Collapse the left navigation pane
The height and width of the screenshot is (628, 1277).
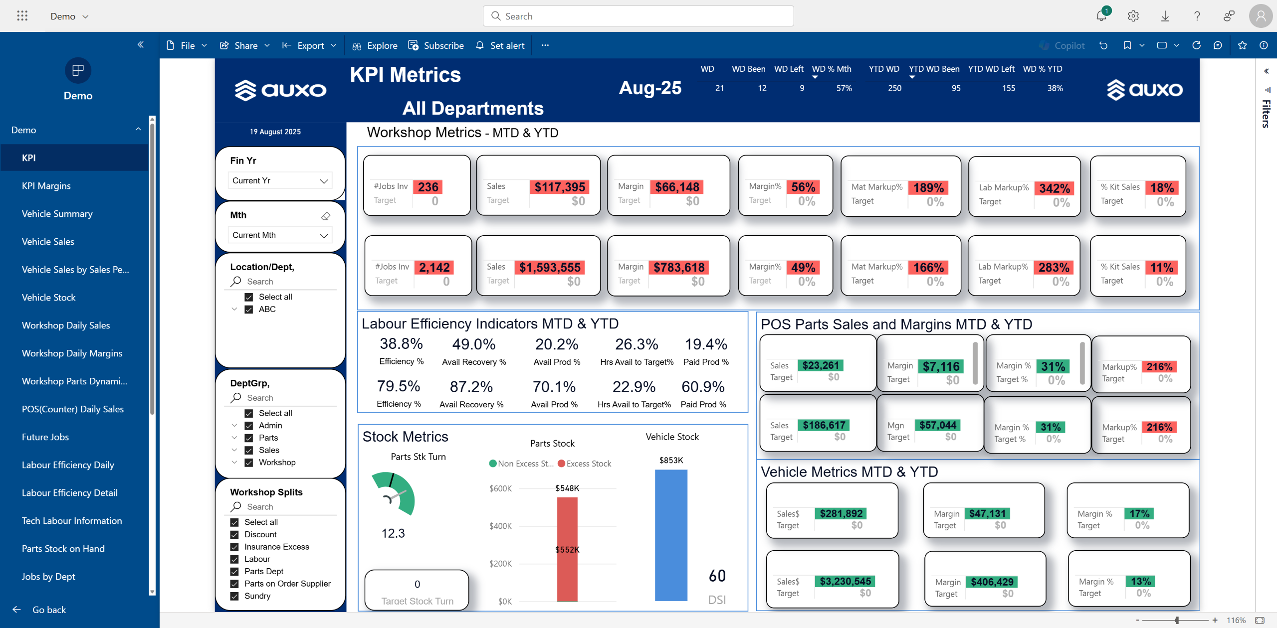[141, 45]
